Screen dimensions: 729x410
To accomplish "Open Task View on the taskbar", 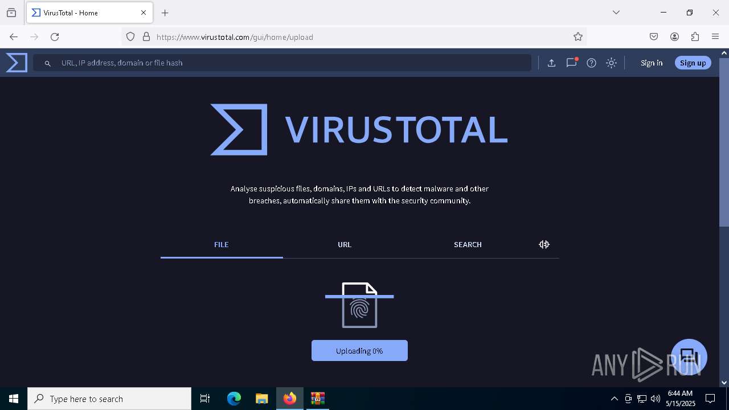I will click(x=205, y=399).
